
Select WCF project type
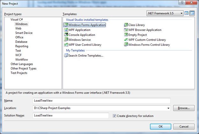pyautogui.click(x=18, y=55)
